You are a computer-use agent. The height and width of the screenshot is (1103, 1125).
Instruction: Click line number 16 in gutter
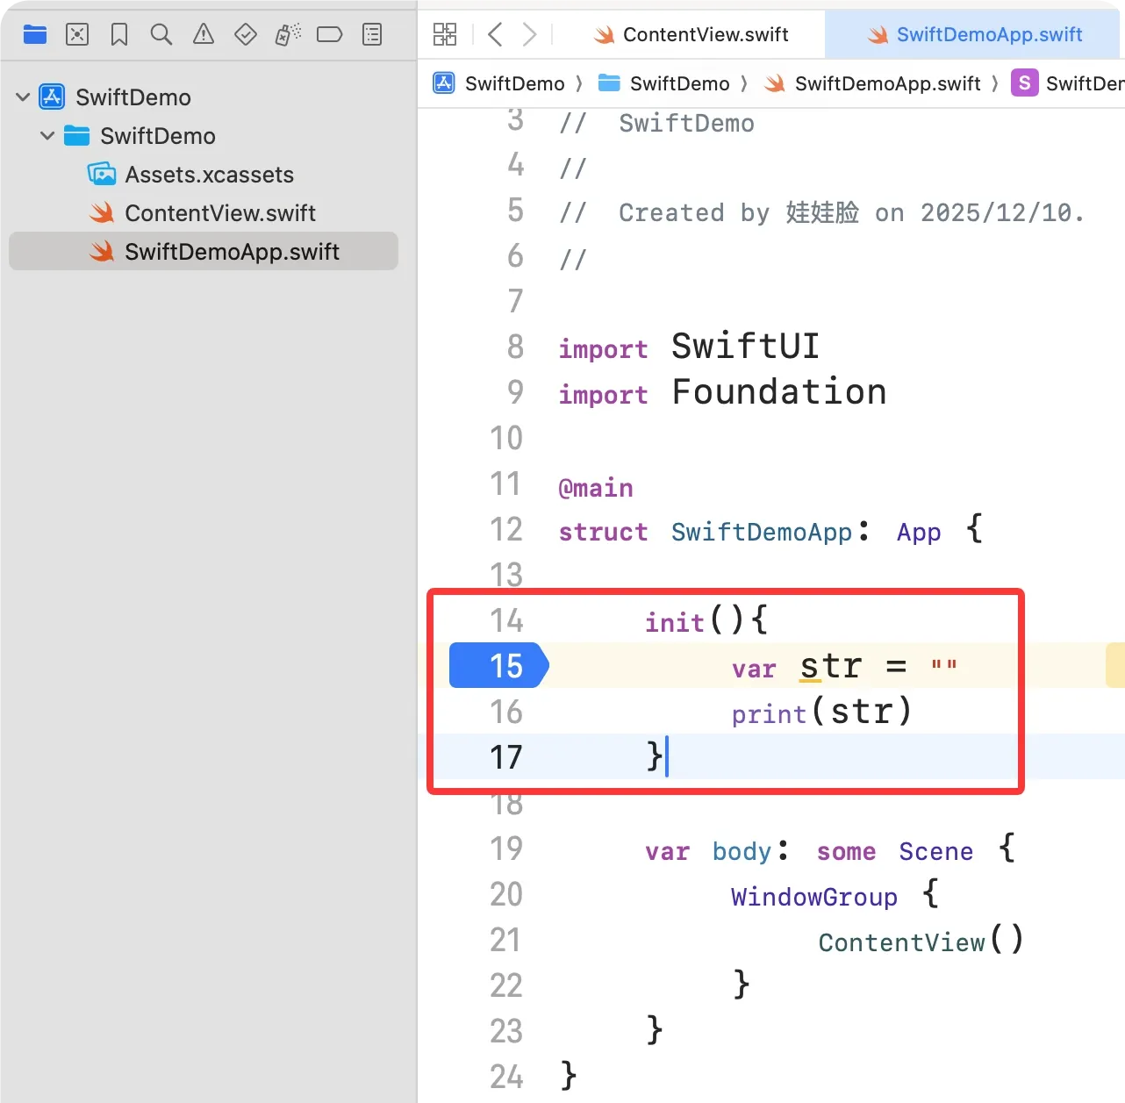[506, 712]
